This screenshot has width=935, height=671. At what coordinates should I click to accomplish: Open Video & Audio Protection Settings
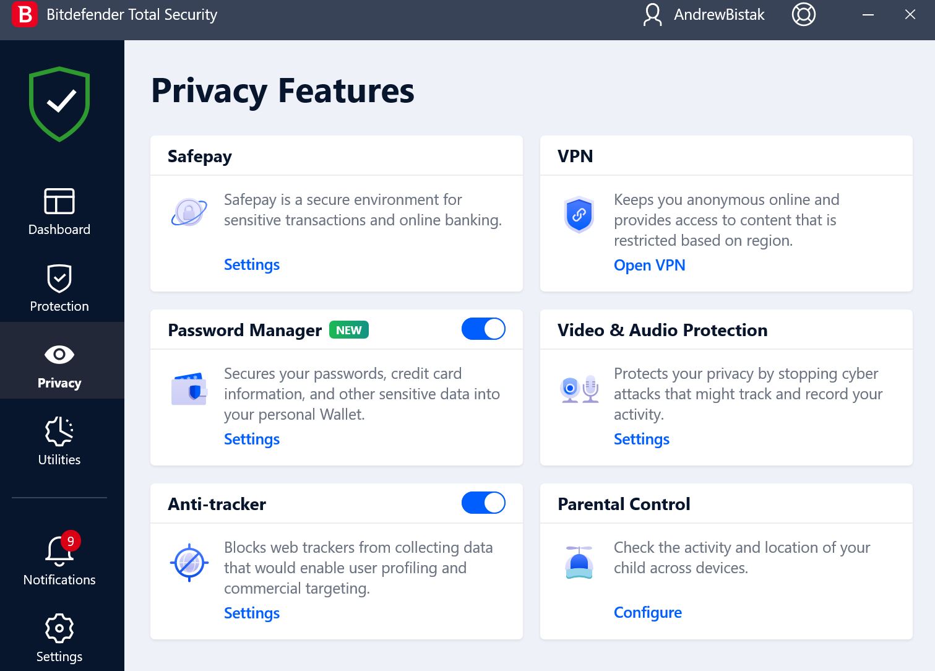point(642,439)
